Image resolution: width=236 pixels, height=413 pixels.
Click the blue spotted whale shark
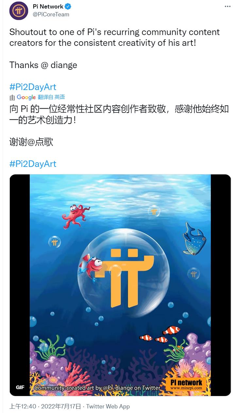coord(194,239)
